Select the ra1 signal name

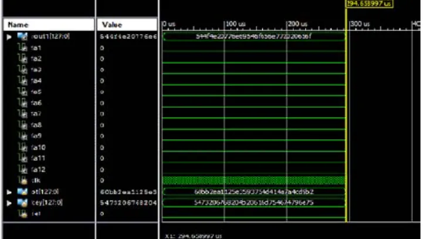[x=36, y=48]
